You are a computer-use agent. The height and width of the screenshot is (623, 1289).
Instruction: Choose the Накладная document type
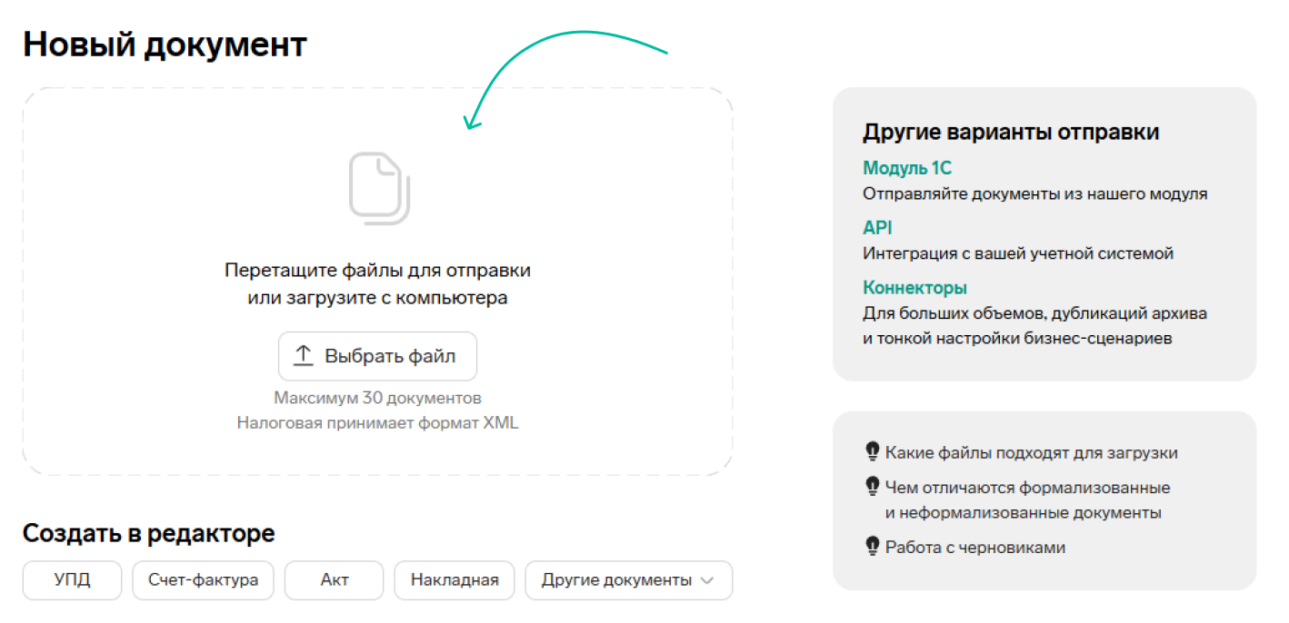click(454, 580)
